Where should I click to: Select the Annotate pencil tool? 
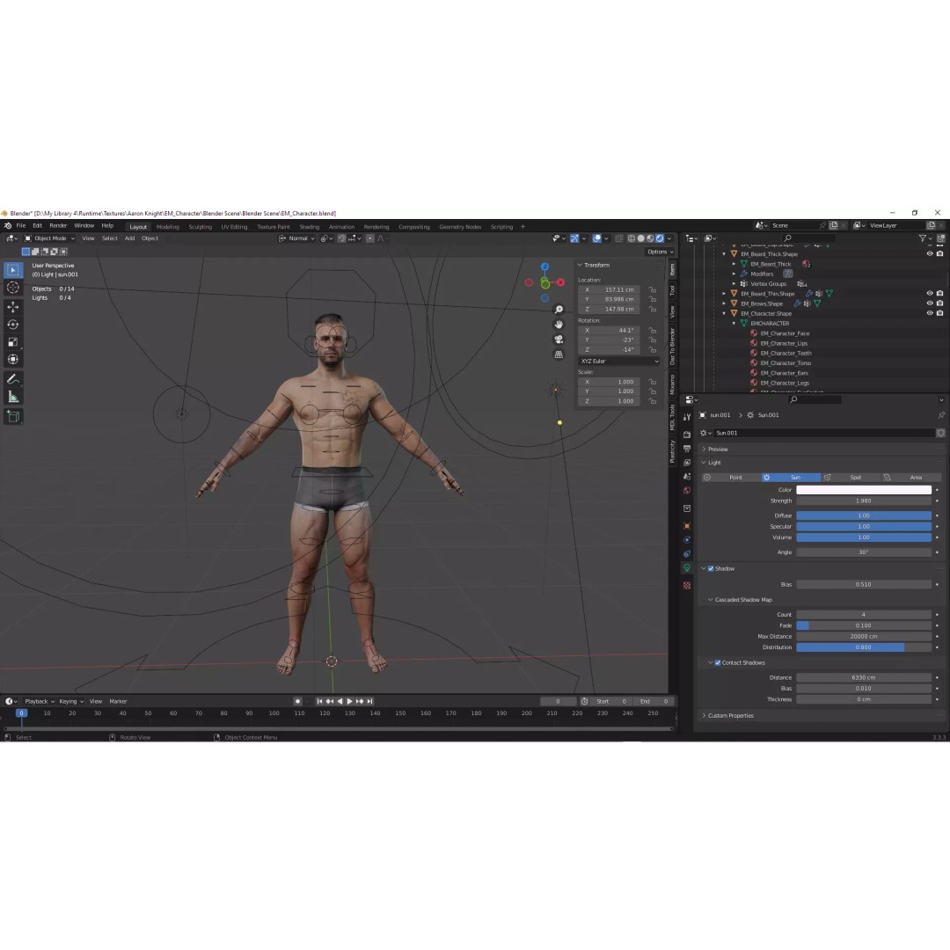(12, 379)
